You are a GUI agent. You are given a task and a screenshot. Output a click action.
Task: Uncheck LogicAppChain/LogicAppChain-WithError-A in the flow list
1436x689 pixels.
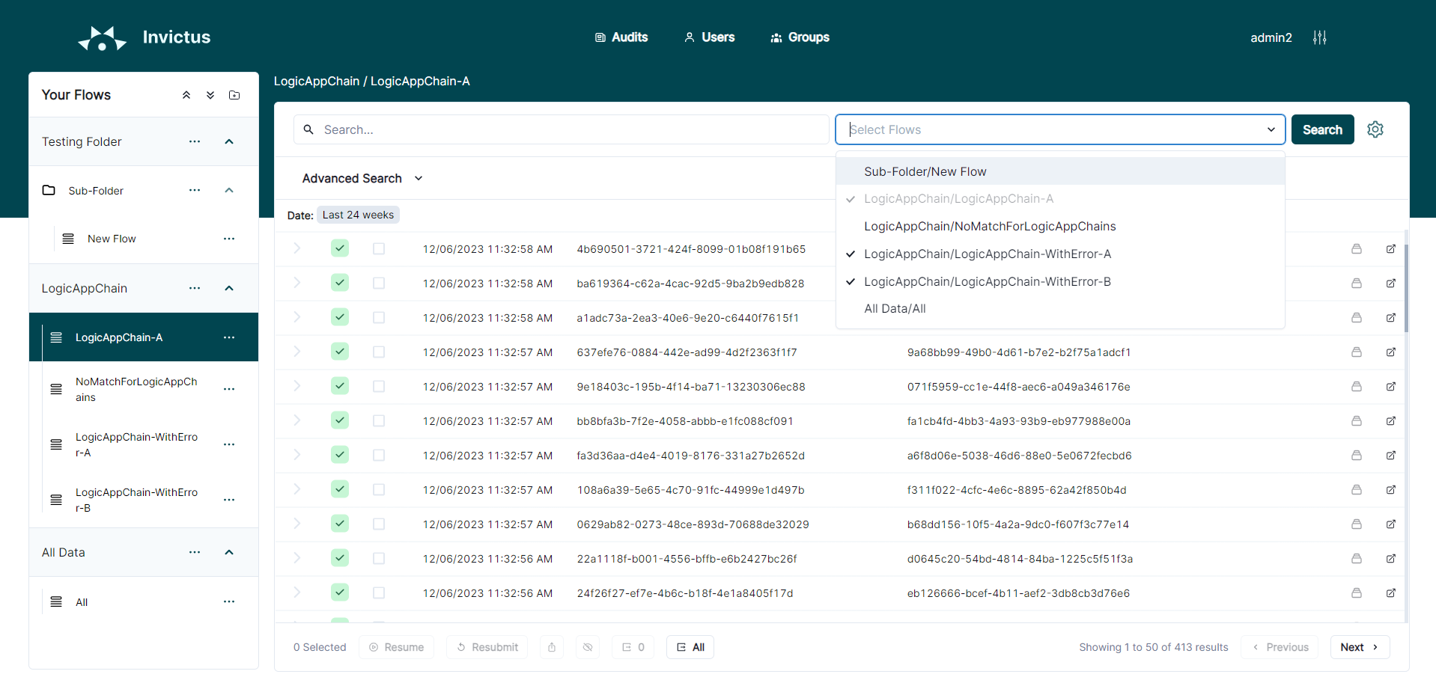point(988,254)
